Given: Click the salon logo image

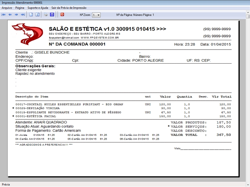Looking at the screenshot, I should [x=27, y=34].
